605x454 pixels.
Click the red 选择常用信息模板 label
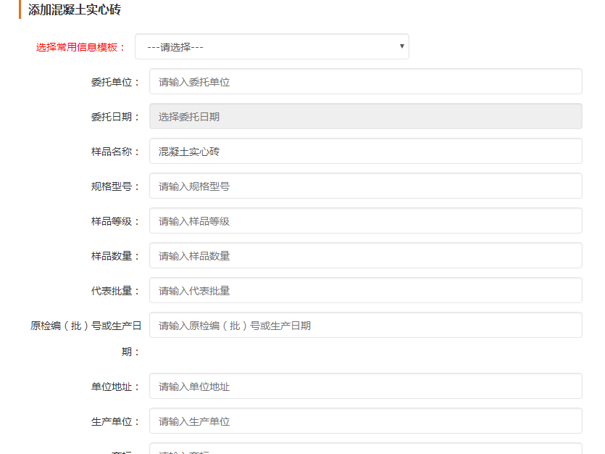[81, 47]
